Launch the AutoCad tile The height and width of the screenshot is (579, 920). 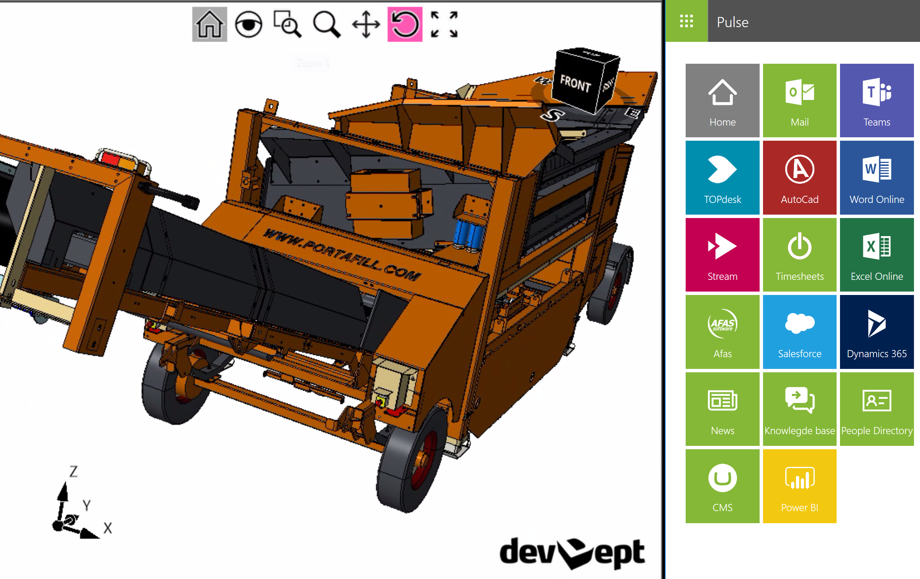pyautogui.click(x=800, y=178)
